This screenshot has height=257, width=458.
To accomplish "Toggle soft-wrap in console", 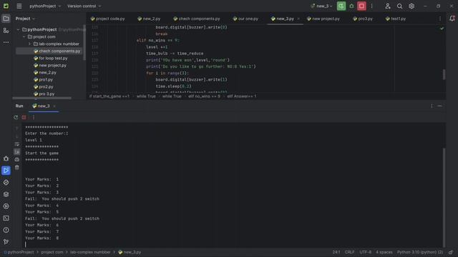I will [x=17, y=144].
